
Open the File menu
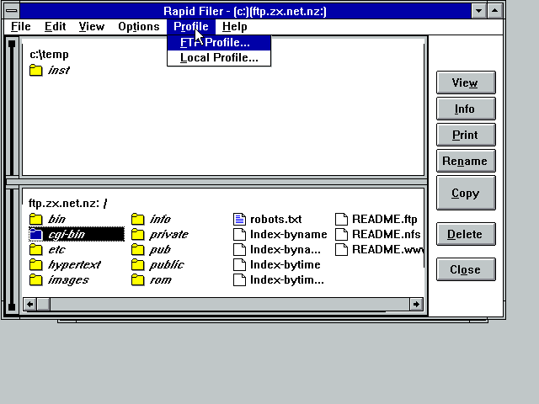(20, 26)
